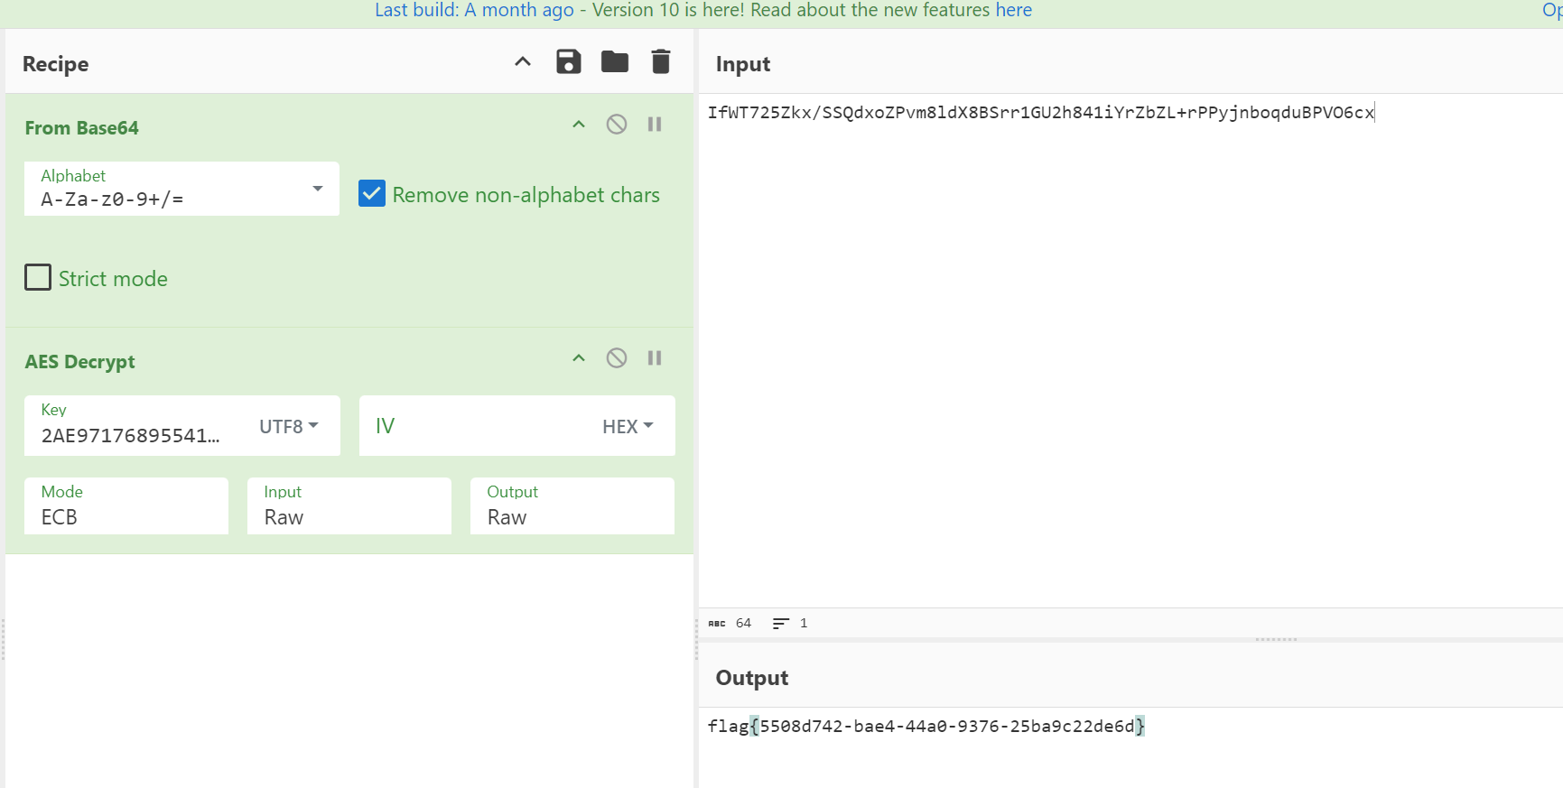
Task: Disable the AES Decrypt operation
Action: coord(617,358)
